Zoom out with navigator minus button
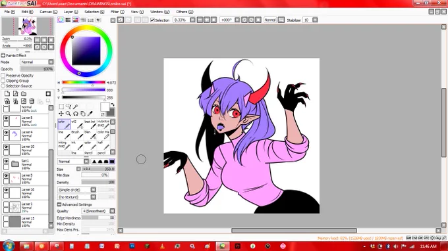Screen dimensions: 448x251 (x=37, y=40)
